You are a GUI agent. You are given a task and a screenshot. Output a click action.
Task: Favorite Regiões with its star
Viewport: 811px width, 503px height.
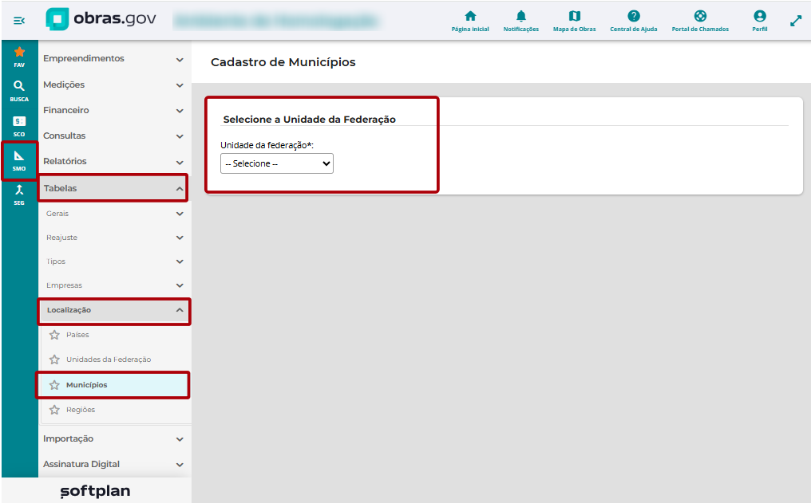tap(54, 410)
